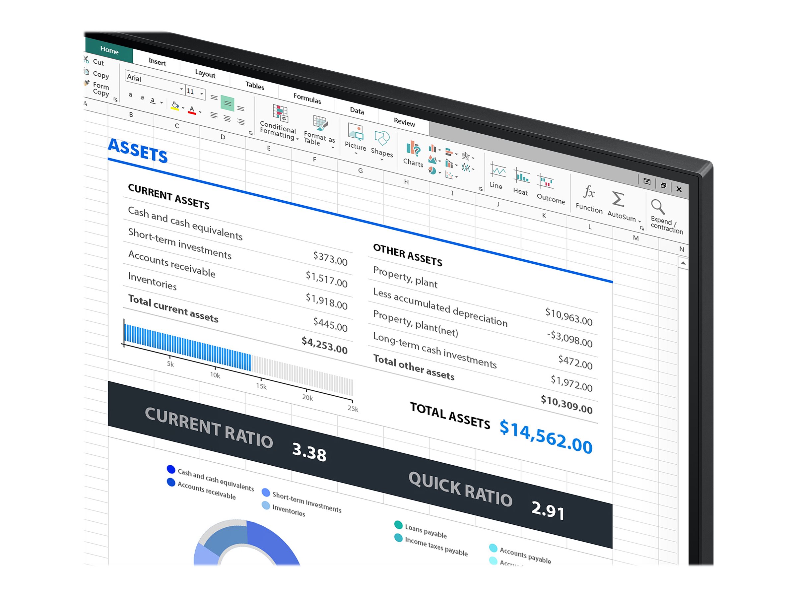Click the vertical scrollbar up arrow
Image resolution: width=796 pixels, height=597 pixels.
click(x=683, y=263)
